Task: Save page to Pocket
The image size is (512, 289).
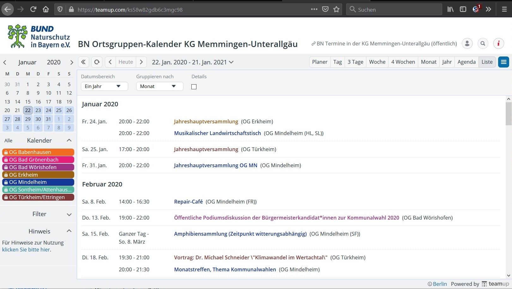Action: 325,9
